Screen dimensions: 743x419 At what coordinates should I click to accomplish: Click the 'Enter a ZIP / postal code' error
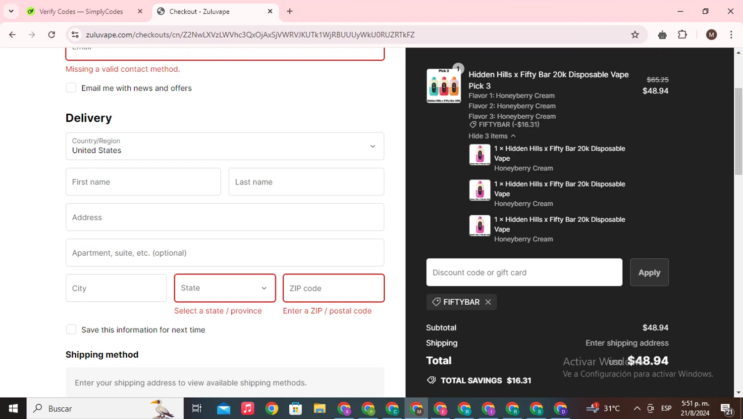tap(327, 311)
